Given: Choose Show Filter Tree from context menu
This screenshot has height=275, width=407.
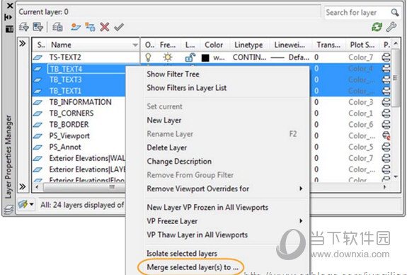Looking at the screenshot, I should pos(173,74).
